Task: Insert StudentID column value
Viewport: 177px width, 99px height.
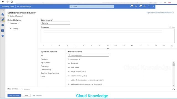Action: [74, 63]
